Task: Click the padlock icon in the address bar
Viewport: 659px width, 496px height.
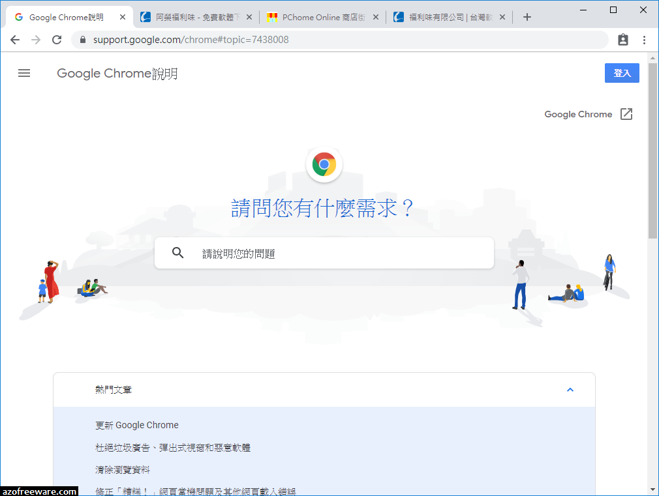Action: (x=83, y=40)
